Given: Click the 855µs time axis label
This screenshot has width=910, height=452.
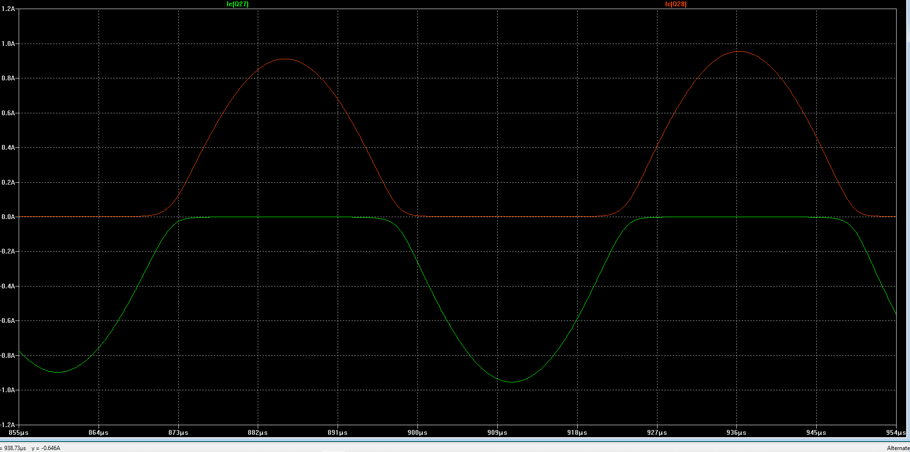Looking at the screenshot, I should 19,432.
